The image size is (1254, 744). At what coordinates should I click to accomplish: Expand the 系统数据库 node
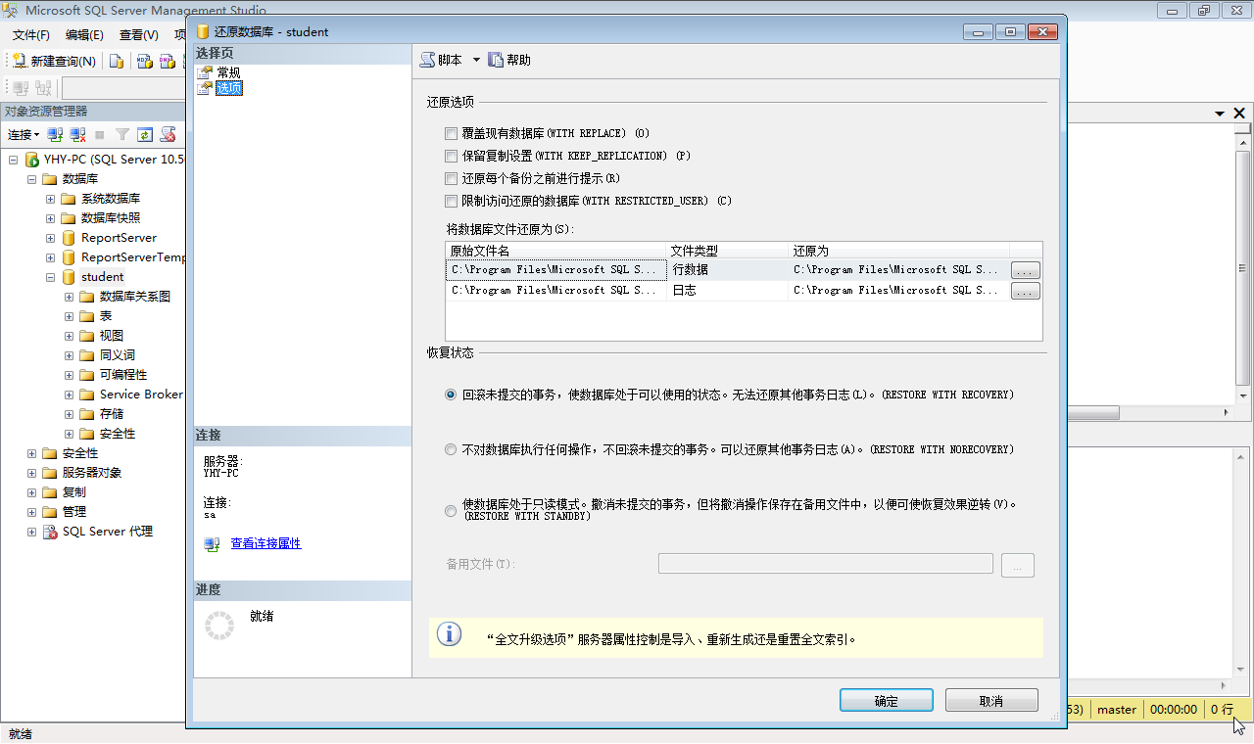(50, 199)
